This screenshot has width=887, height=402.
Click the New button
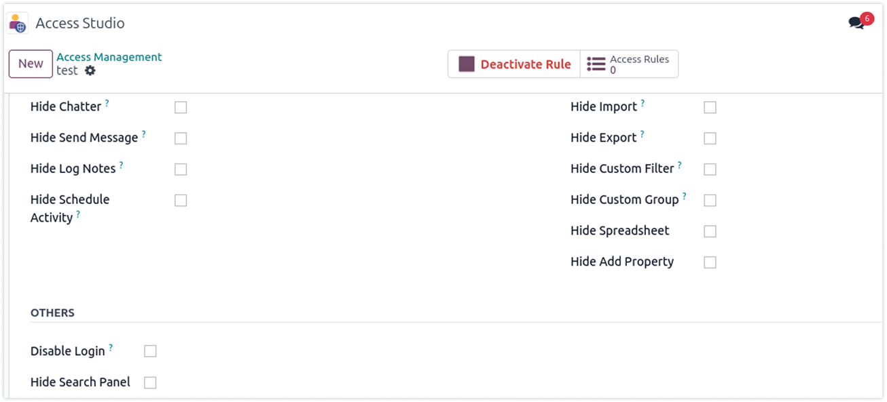point(31,64)
